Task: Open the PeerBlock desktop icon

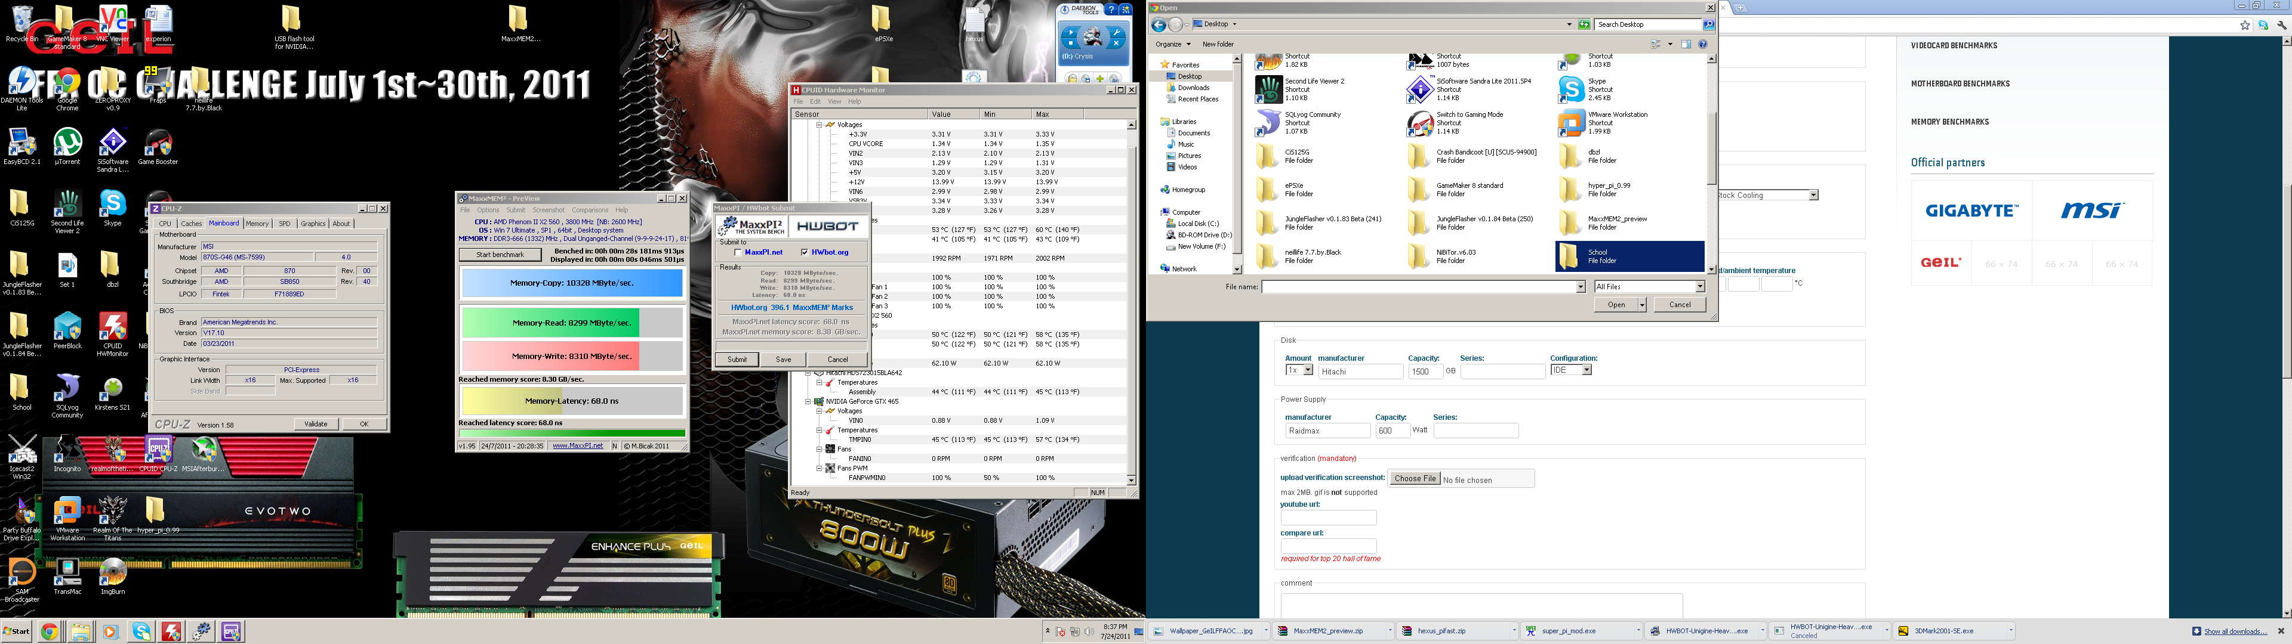Action: pyautogui.click(x=67, y=331)
